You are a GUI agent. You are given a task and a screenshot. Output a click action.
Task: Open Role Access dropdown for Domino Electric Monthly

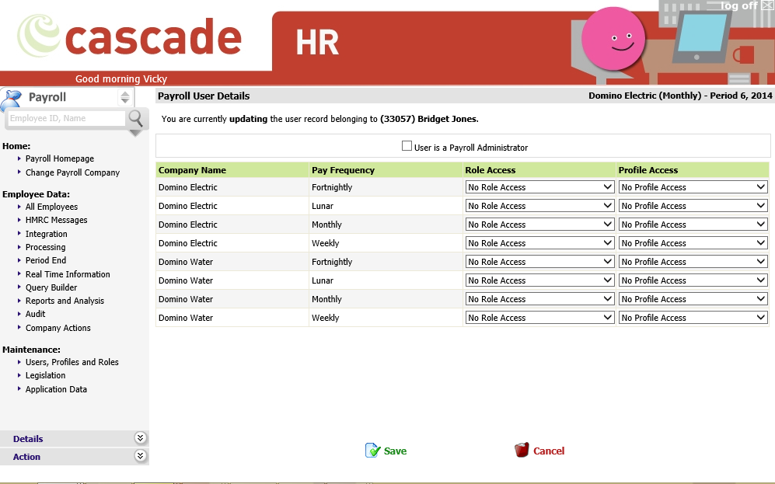(539, 225)
